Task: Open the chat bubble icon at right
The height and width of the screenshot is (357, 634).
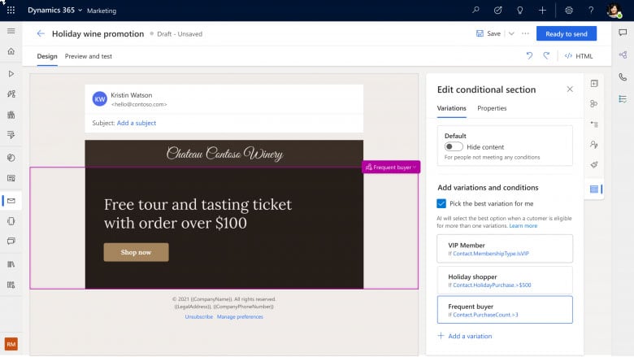Action: pos(623,33)
